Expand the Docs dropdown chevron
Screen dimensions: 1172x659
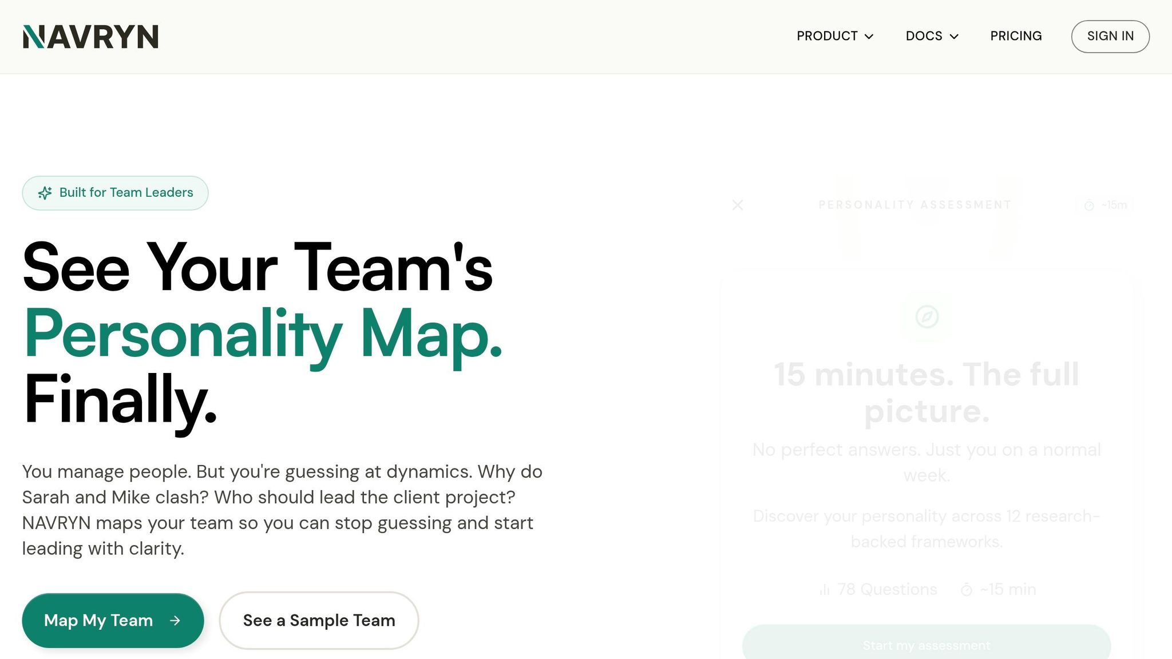(x=954, y=37)
